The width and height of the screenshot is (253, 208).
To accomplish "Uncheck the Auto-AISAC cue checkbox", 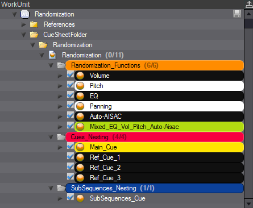I will (x=70, y=115).
